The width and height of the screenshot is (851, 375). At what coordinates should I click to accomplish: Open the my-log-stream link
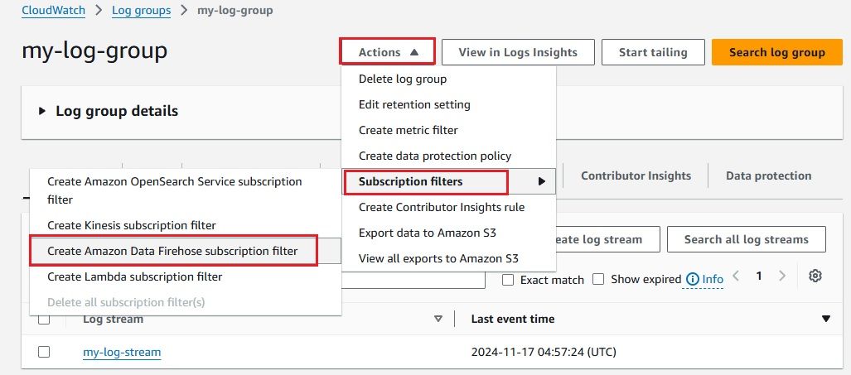(x=122, y=353)
